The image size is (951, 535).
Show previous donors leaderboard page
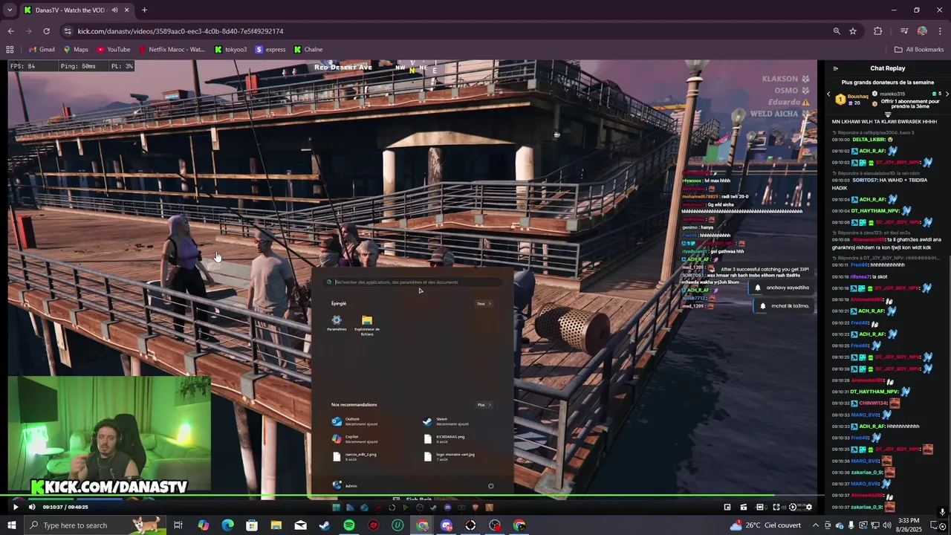tap(828, 94)
